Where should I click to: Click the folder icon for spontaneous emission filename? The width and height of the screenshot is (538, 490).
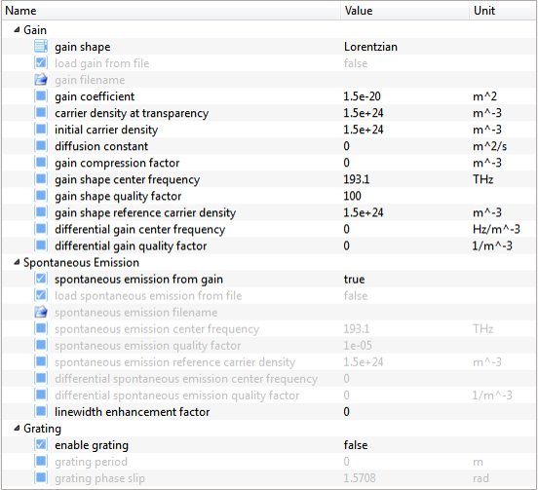click(41, 312)
